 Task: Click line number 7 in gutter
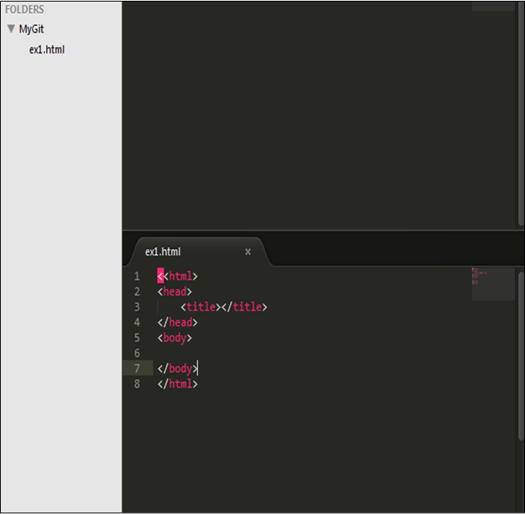[137, 369]
